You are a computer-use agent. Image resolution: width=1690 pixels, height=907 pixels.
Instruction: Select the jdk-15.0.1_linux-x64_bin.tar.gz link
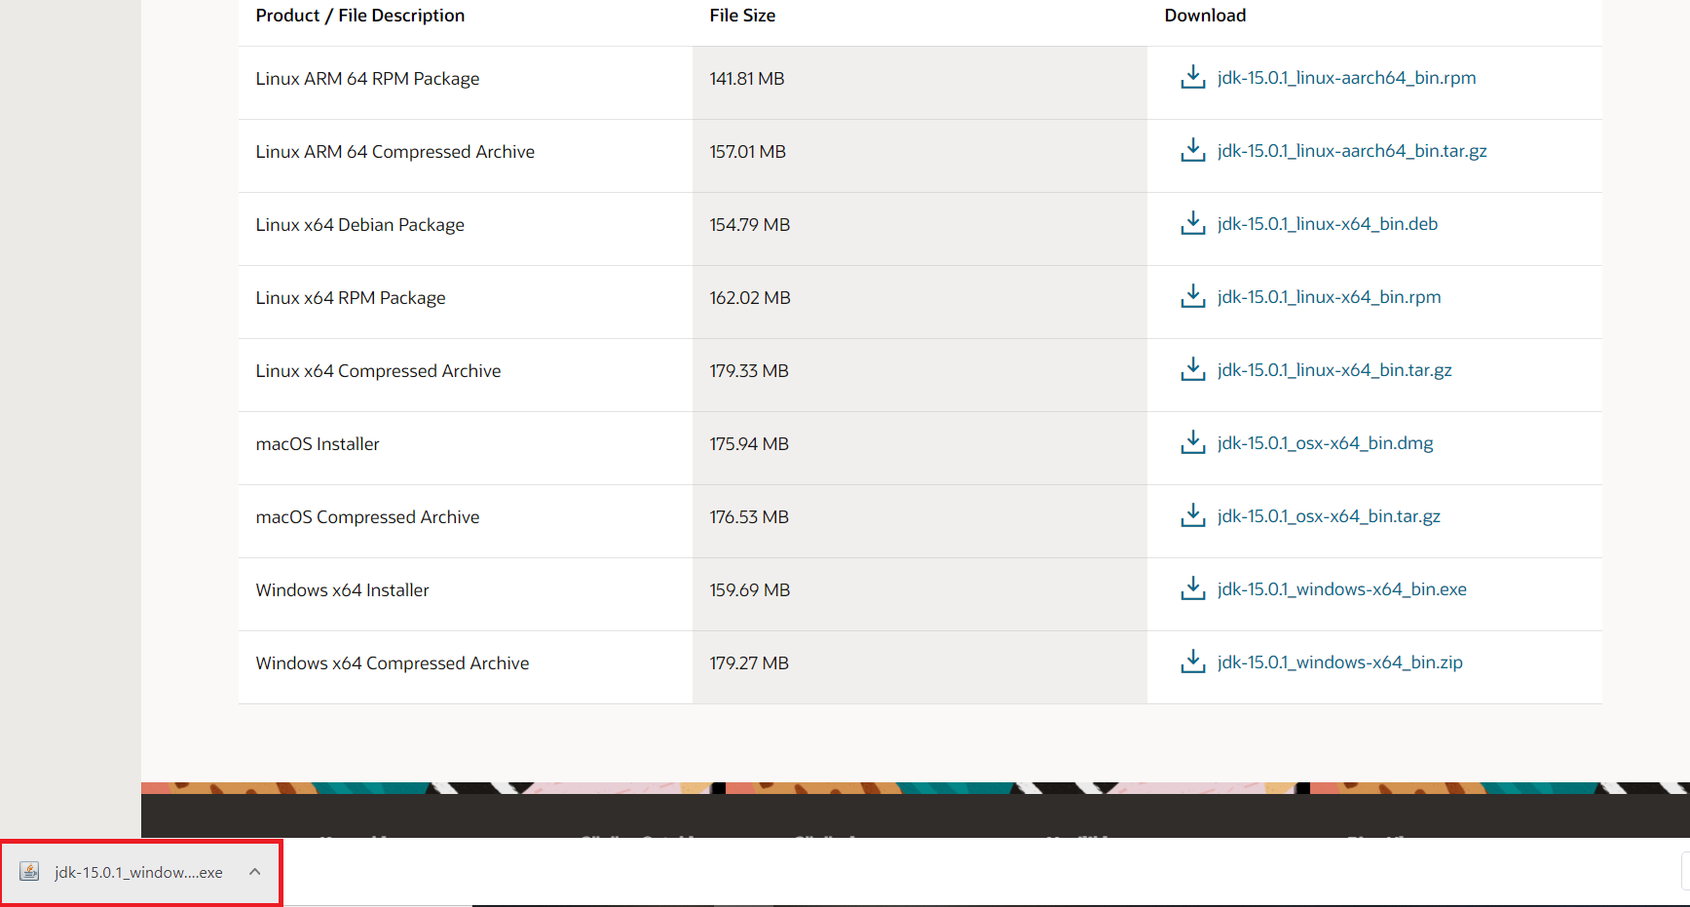tap(1334, 370)
